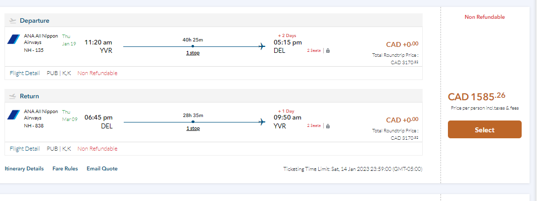Click Non Refundable label under departure flight
The height and width of the screenshot is (201, 537).
[x=97, y=73]
